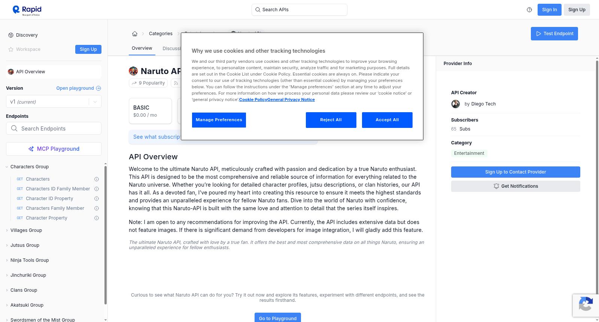The image size is (599, 322).
Task: Click Go to Playground button
Action: click(278, 318)
